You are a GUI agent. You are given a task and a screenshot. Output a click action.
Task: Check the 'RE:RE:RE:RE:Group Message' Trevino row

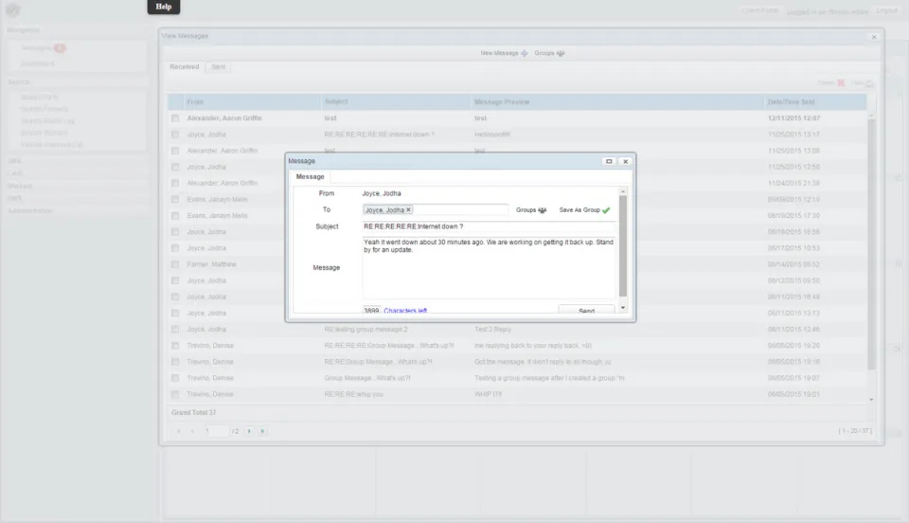point(175,346)
